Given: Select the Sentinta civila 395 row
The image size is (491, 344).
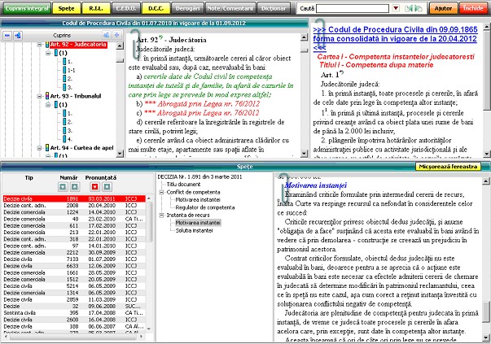Looking at the screenshot, I should pyautogui.click(x=74, y=313).
